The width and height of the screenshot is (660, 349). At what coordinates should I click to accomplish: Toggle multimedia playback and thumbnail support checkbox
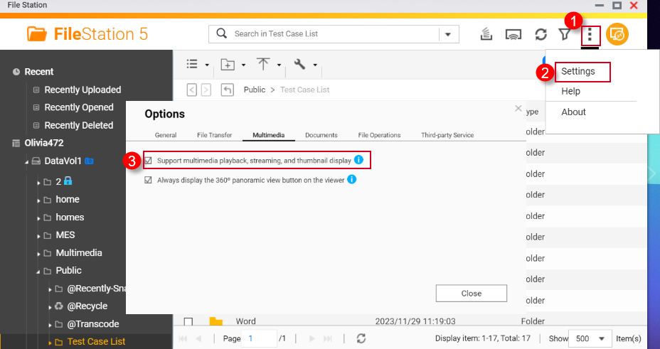pyautogui.click(x=149, y=161)
